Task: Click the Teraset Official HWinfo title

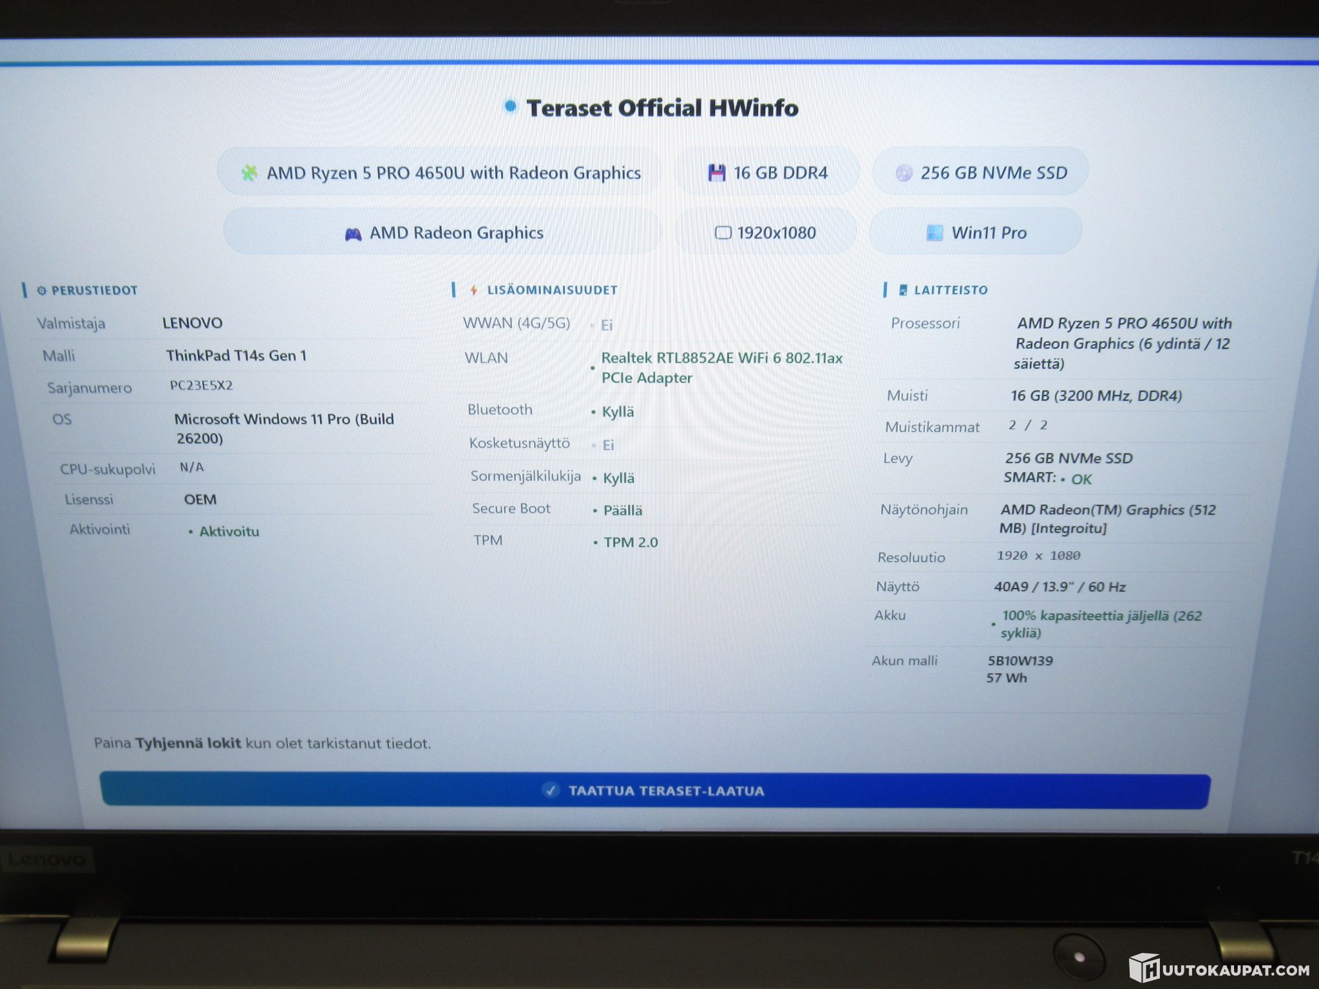Action: pyautogui.click(x=663, y=108)
